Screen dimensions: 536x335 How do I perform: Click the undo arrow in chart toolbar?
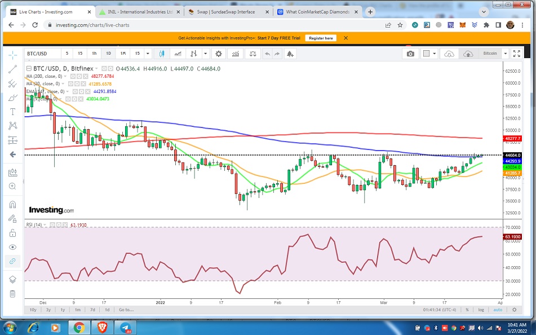point(267,54)
